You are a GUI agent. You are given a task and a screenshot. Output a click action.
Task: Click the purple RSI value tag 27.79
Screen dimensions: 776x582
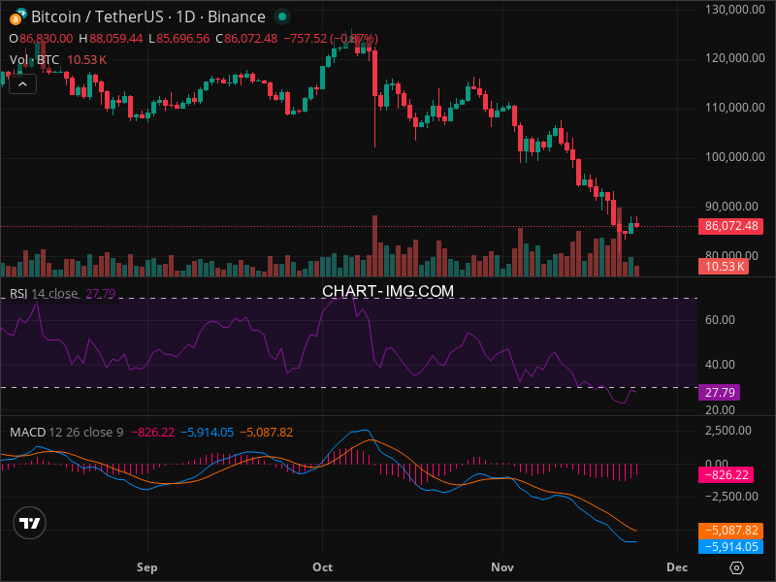point(720,393)
